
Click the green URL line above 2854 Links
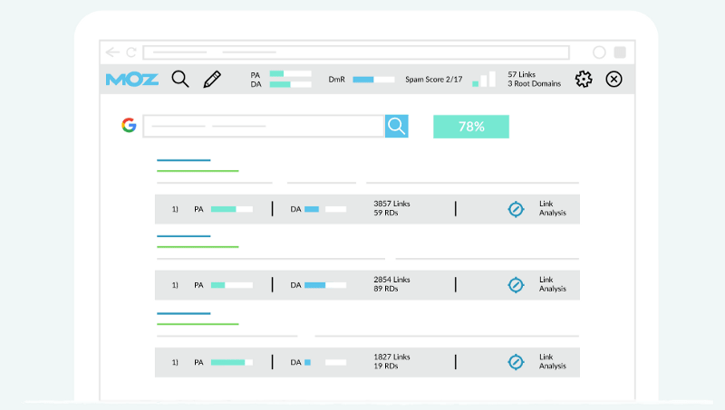198,247
